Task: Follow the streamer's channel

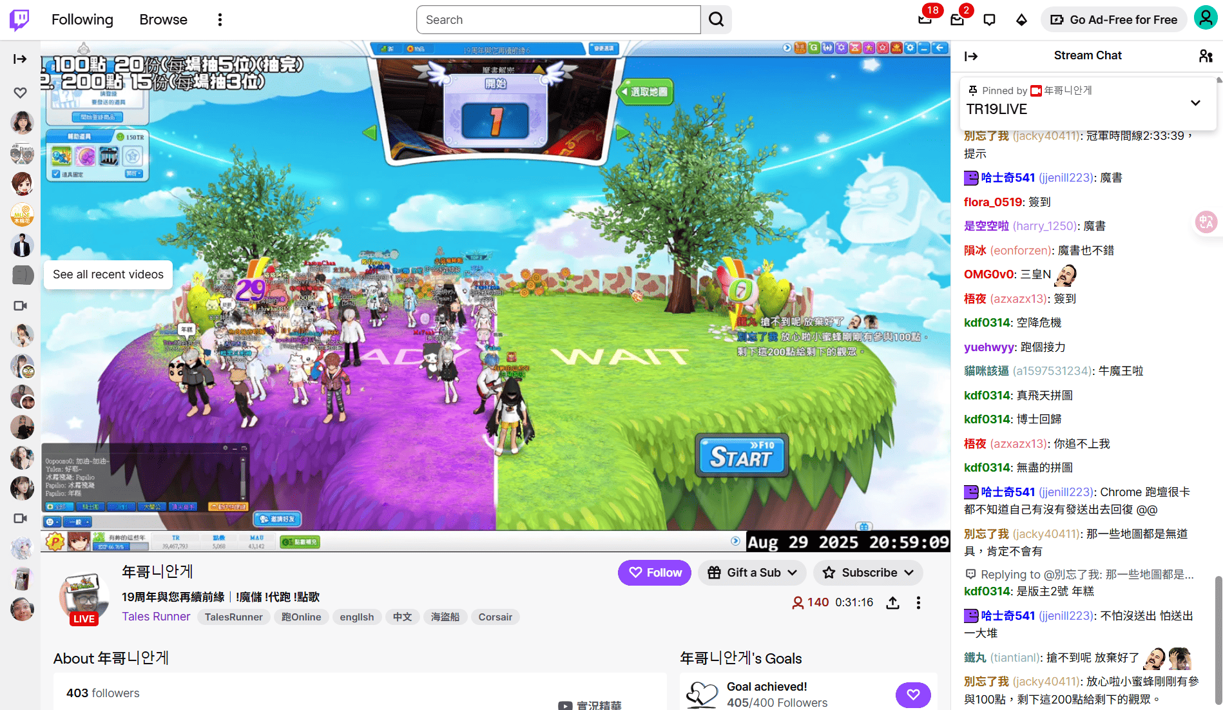Action: click(655, 573)
